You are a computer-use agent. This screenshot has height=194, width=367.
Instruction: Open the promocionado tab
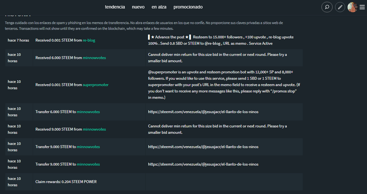[188, 7]
